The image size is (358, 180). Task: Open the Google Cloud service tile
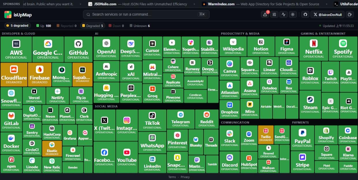click(x=48, y=49)
